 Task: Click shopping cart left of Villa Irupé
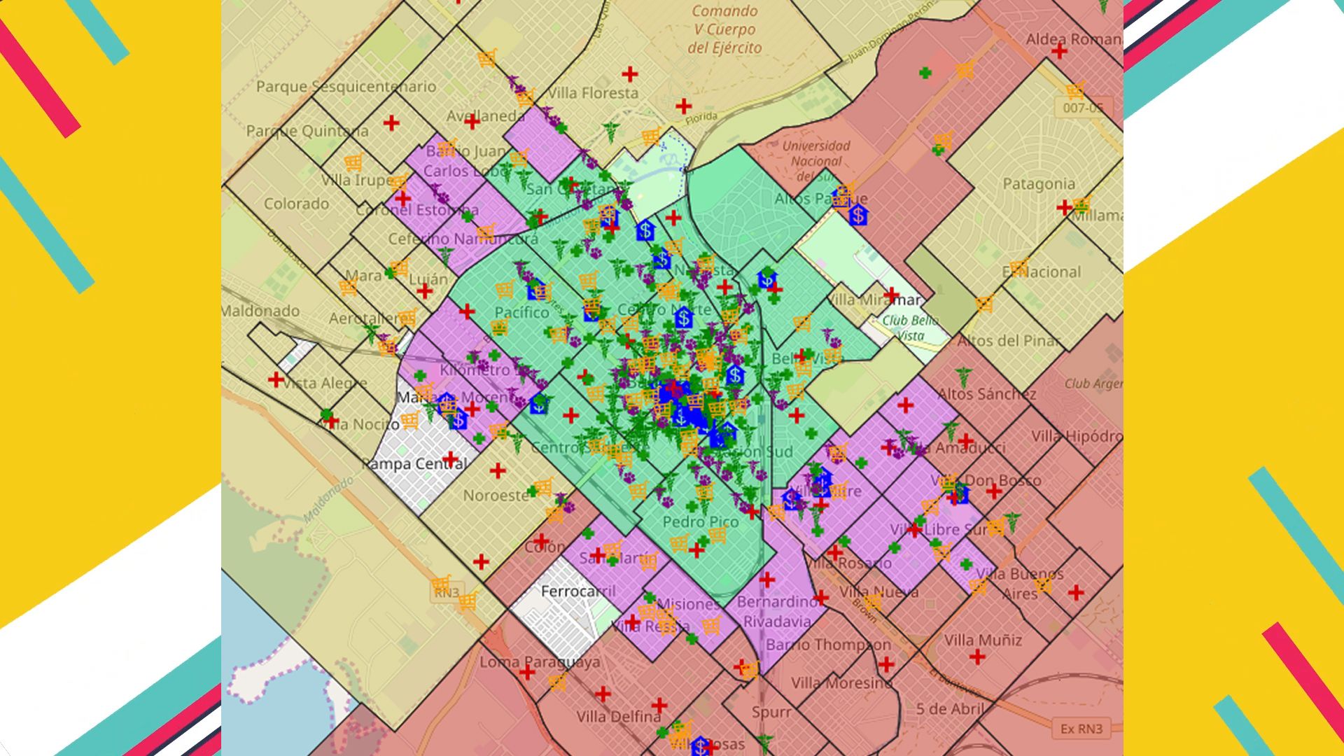point(353,162)
